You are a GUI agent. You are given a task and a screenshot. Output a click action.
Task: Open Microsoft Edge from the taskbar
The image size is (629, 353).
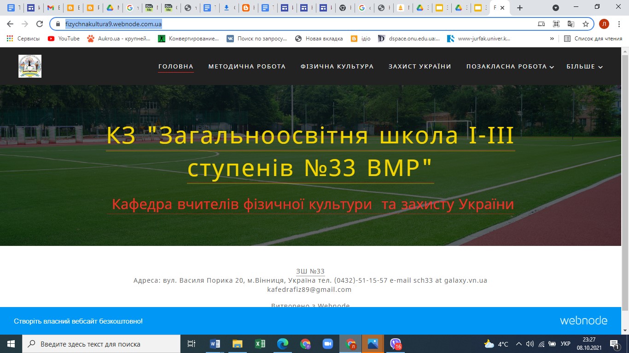coord(283,344)
